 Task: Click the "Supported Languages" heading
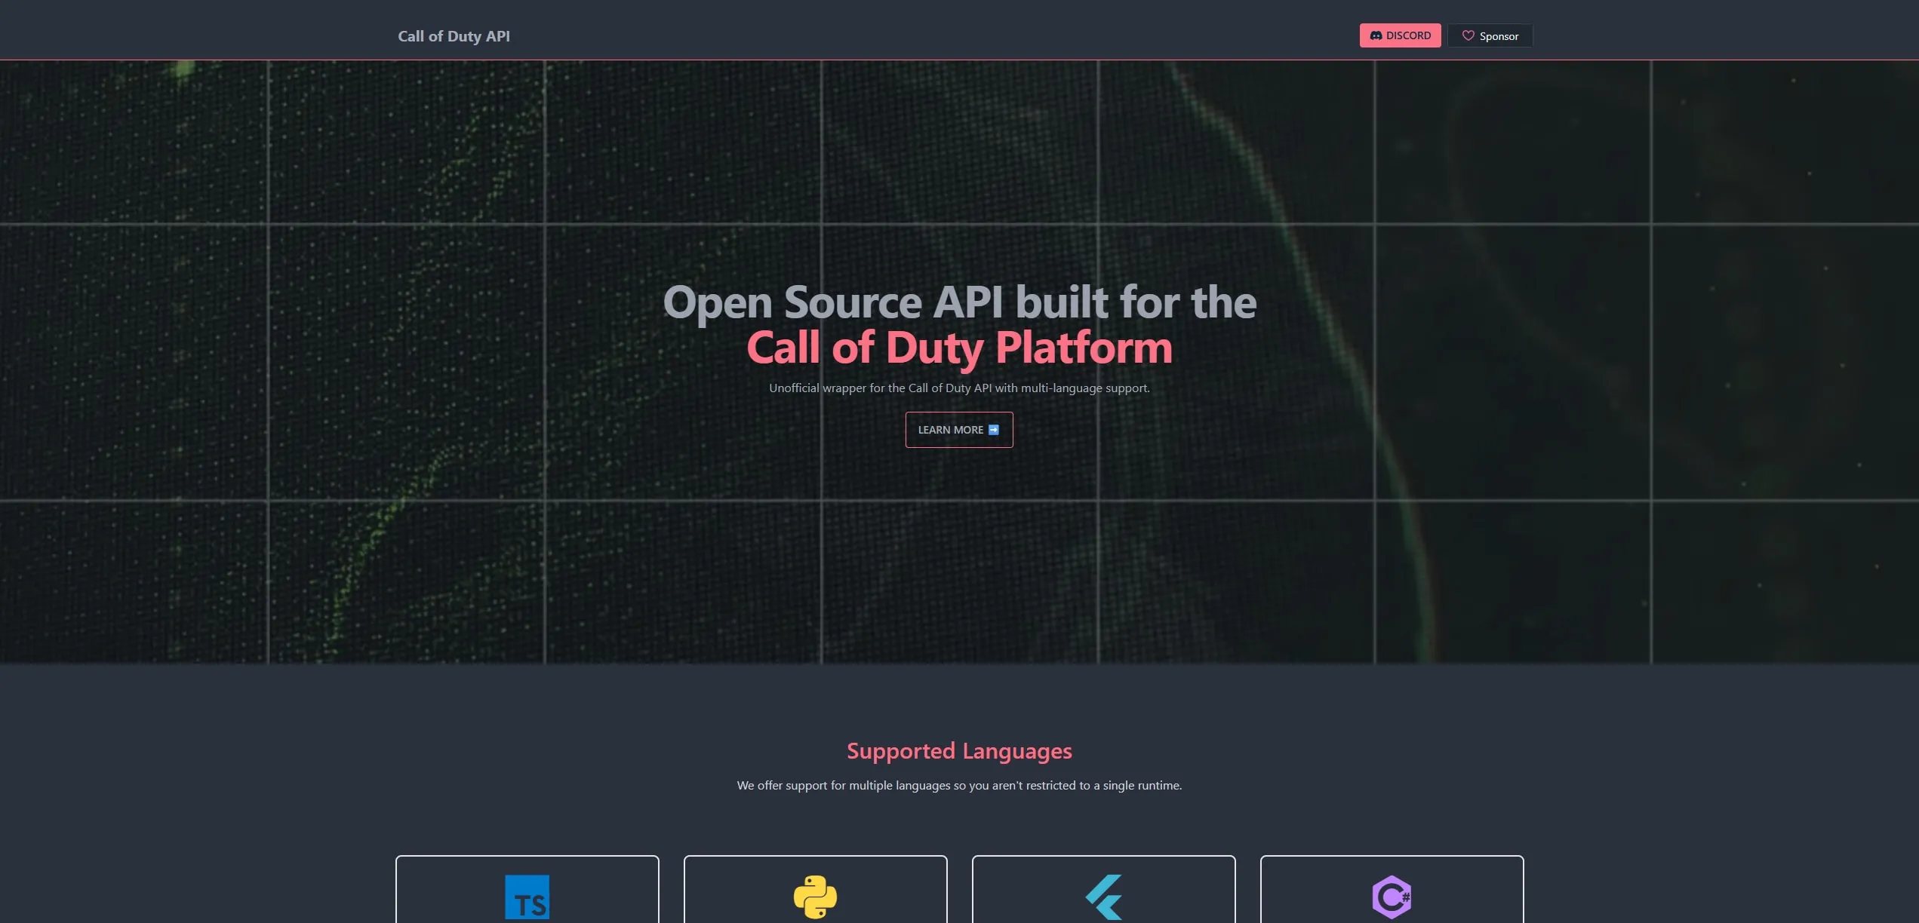pos(959,751)
